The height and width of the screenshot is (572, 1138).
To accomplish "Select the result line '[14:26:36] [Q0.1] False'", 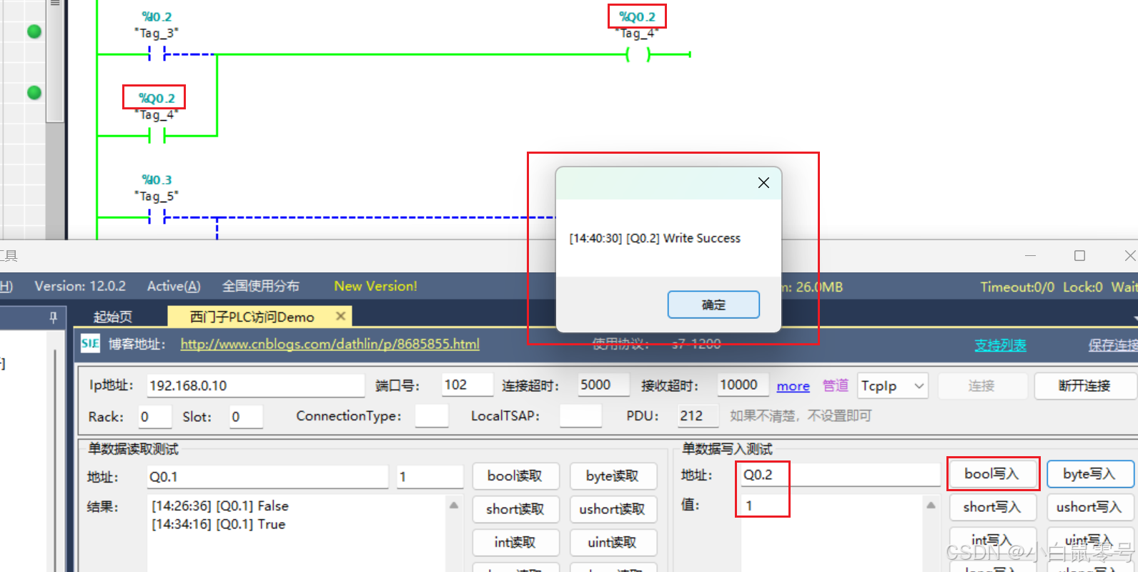I will (220, 506).
